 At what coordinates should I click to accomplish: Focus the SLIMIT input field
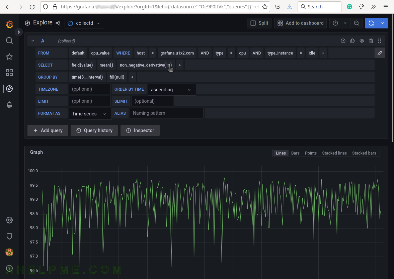point(152,101)
